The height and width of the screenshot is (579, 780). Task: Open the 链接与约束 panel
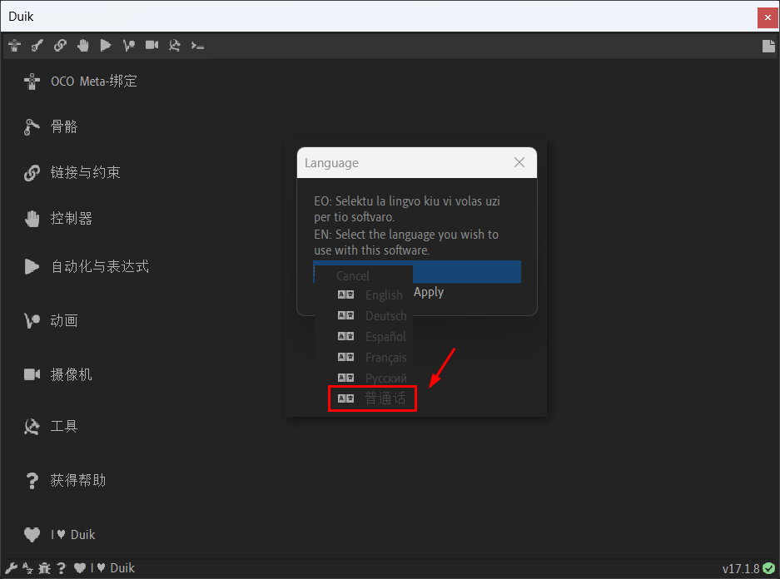(72, 172)
